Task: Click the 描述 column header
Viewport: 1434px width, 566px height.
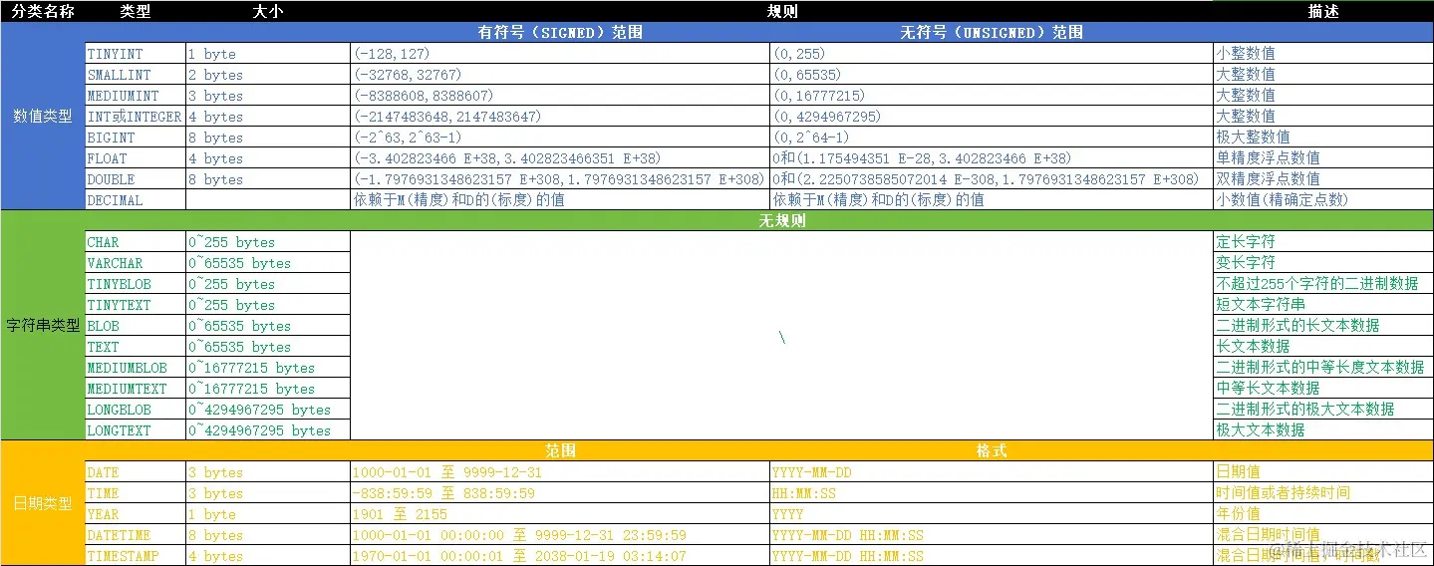Action: [1323, 11]
